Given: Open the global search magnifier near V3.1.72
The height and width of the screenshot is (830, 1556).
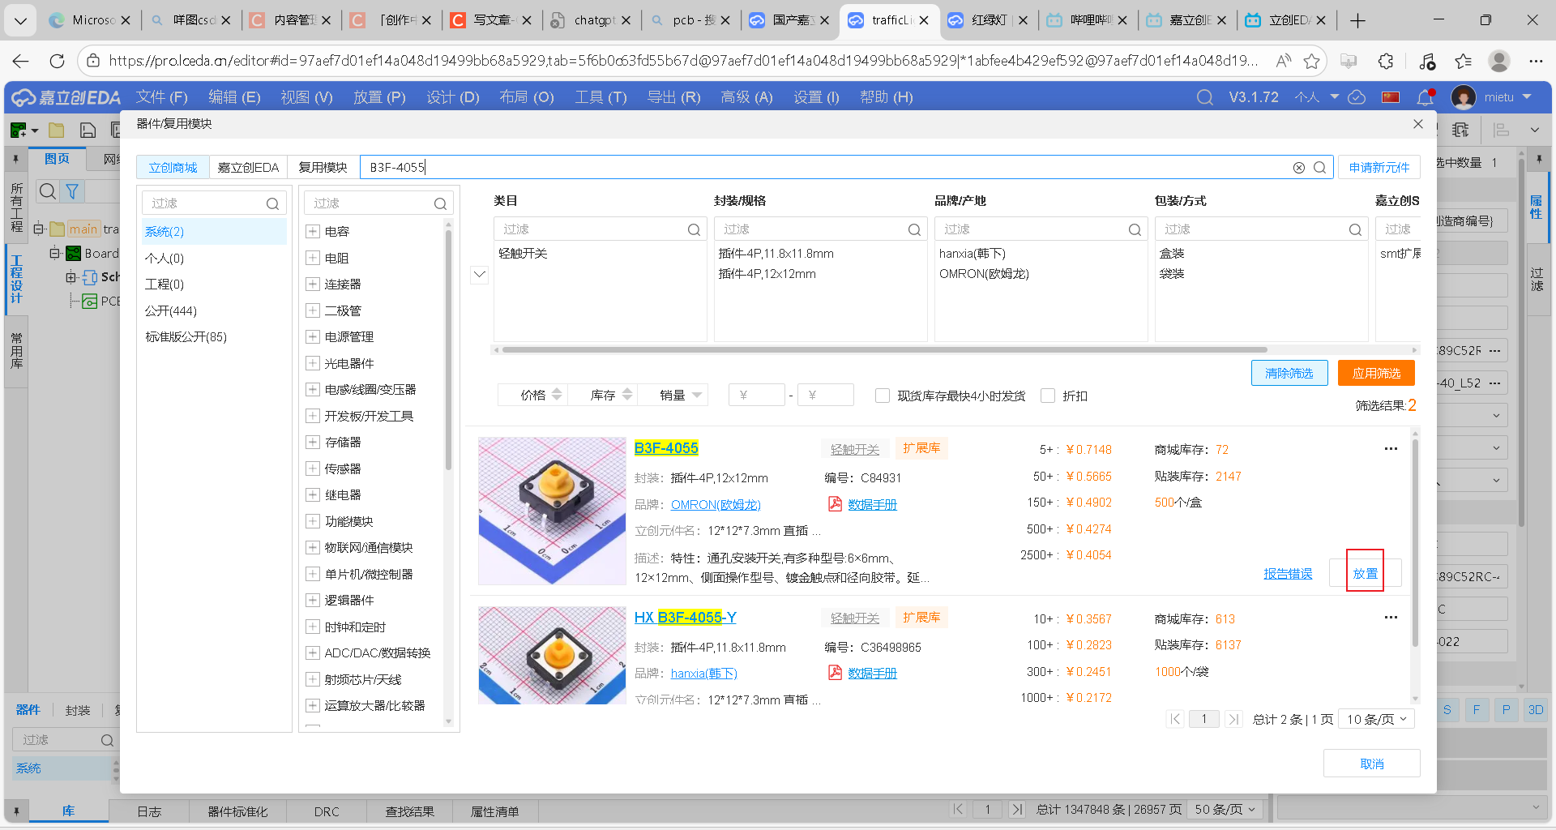Looking at the screenshot, I should coord(1204,96).
